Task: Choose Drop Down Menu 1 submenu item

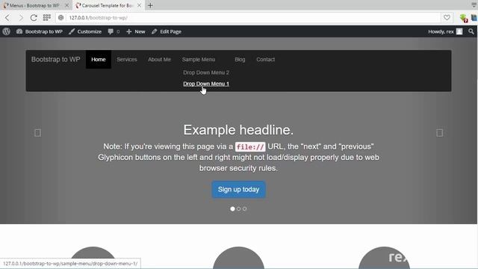Action: [x=206, y=84]
